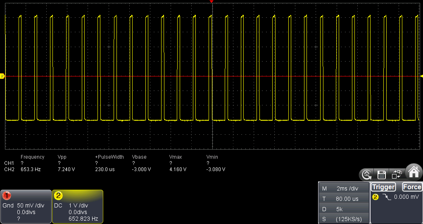Click the yellow channel 2 badge
This screenshot has width=423, height=224.
point(58,195)
